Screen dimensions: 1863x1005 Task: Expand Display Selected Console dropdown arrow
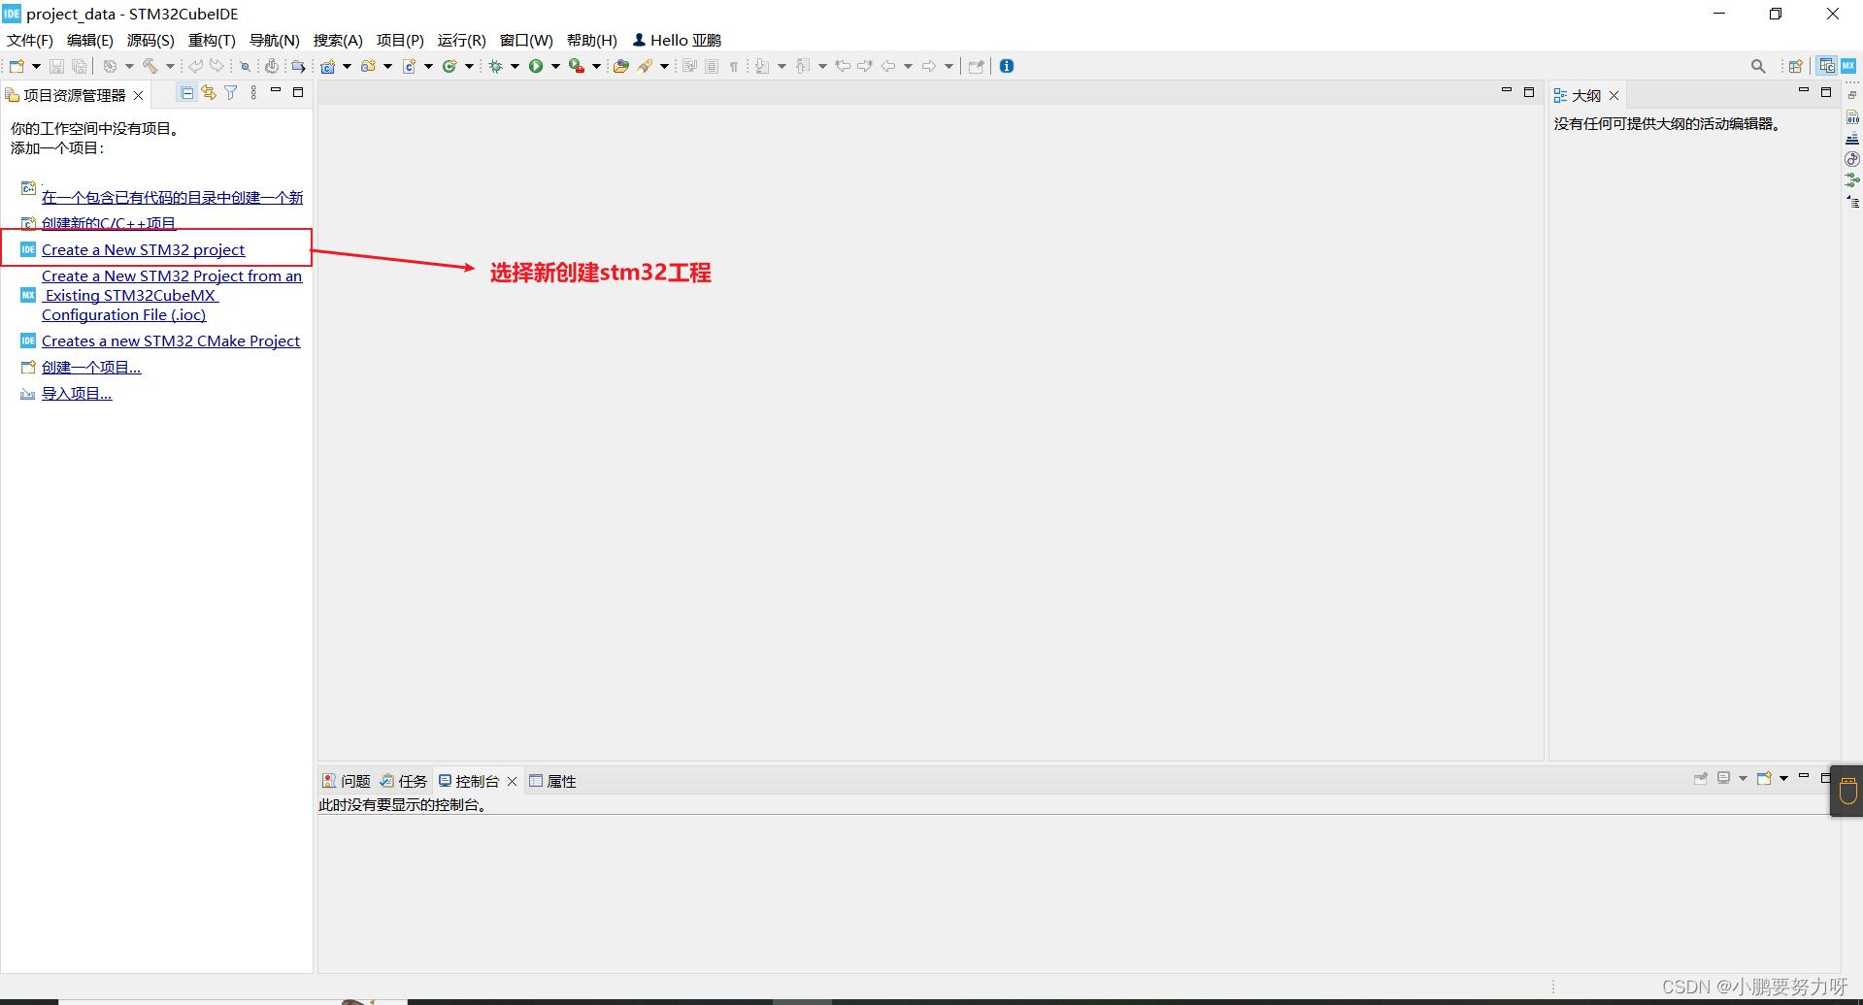pos(1743,778)
